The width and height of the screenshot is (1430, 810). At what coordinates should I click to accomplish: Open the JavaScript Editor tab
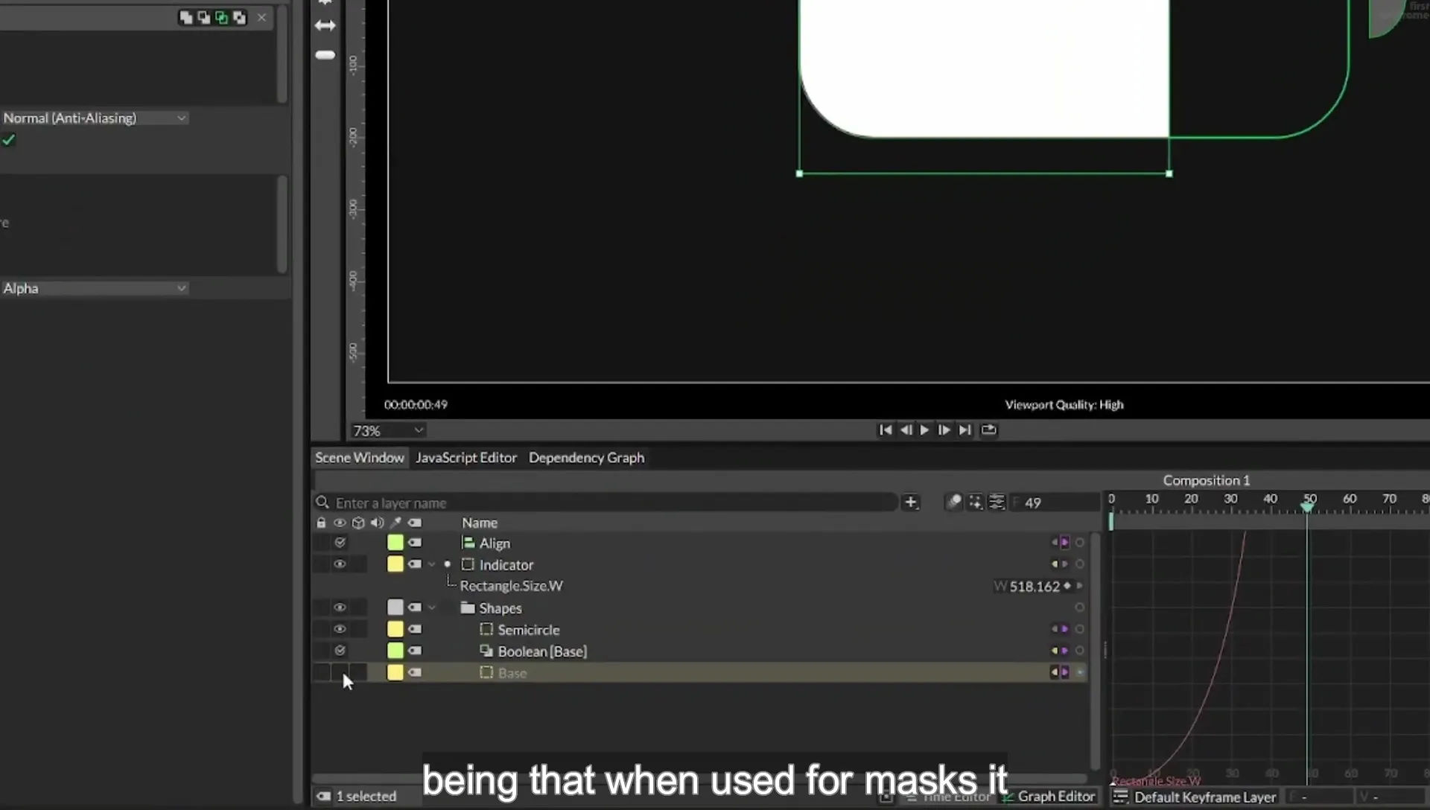click(466, 458)
